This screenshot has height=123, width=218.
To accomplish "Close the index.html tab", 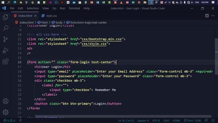I will (35, 16).
